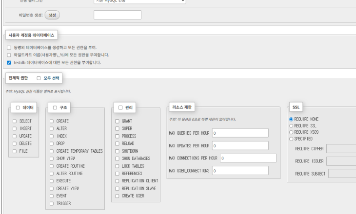Click the generated password text field
356x214 pixels.
(117, 15)
